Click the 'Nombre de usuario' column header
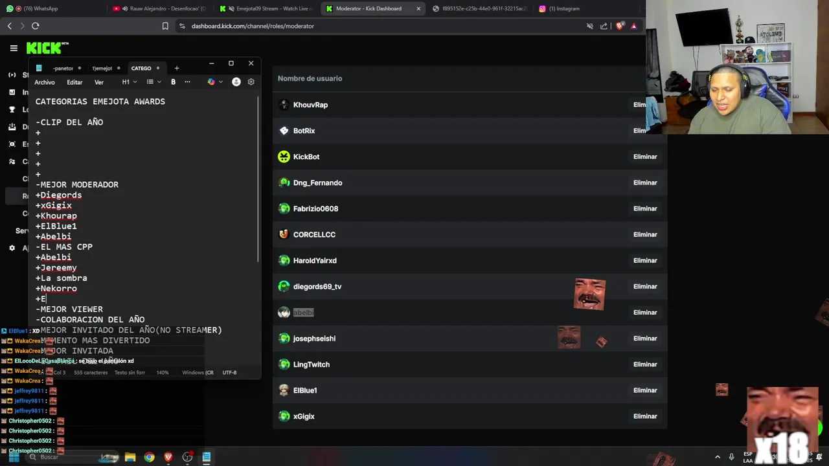The image size is (829, 466). [x=310, y=78]
